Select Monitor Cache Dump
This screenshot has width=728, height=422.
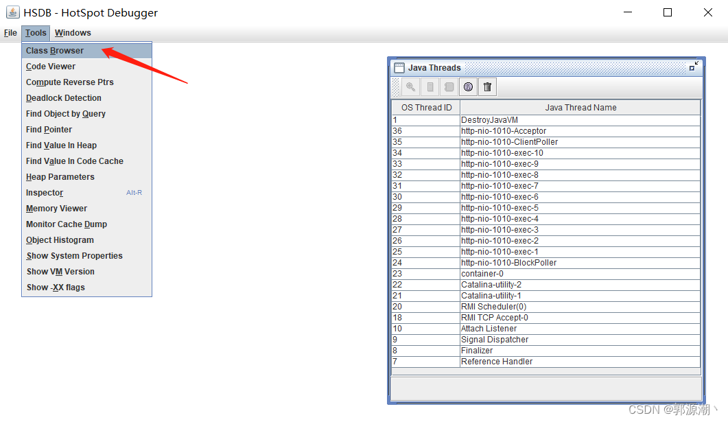coord(87,224)
